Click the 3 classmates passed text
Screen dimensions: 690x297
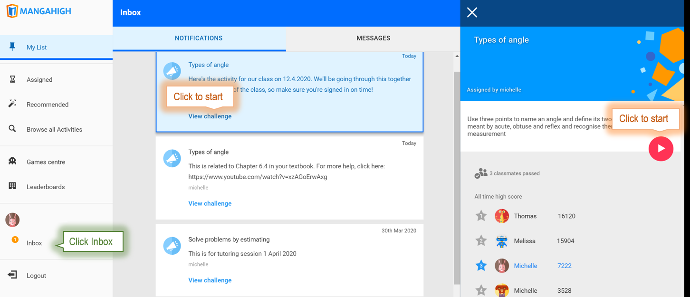pyautogui.click(x=515, y=173)
